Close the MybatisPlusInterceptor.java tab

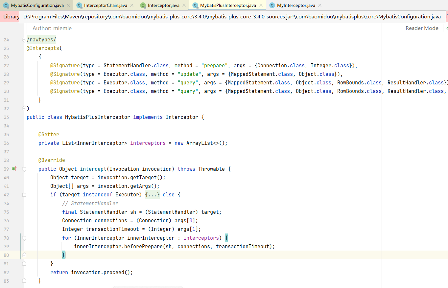click(x=261, y=5)
